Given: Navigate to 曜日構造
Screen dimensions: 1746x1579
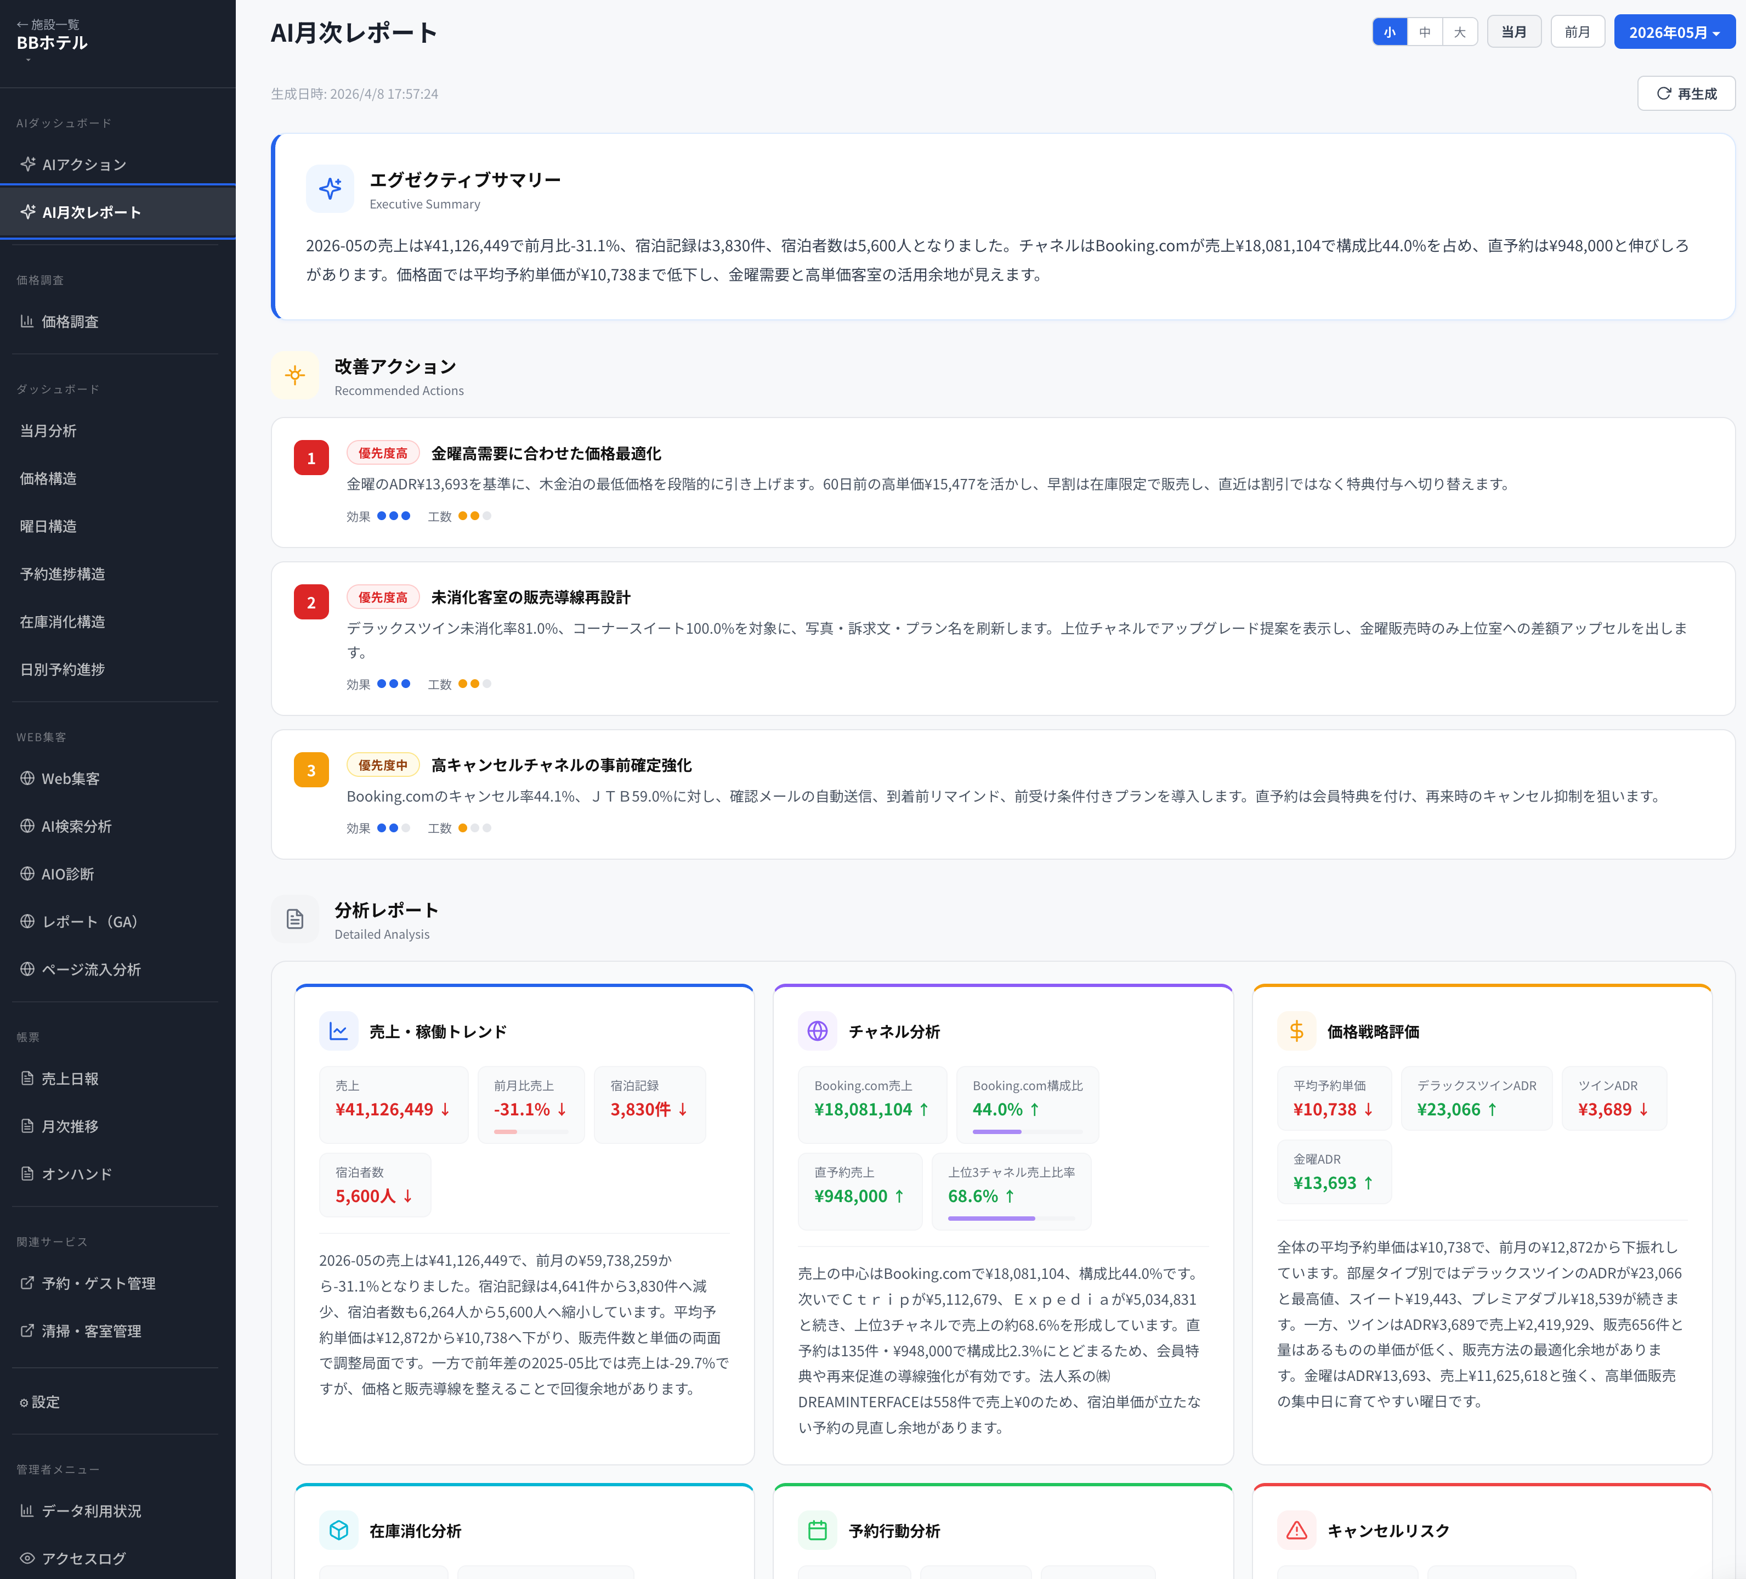Looking at the screenshot, I should [48, 526].
